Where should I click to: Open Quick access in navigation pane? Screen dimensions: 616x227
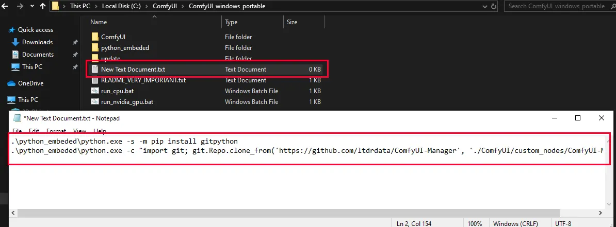(x=36, y=30)
